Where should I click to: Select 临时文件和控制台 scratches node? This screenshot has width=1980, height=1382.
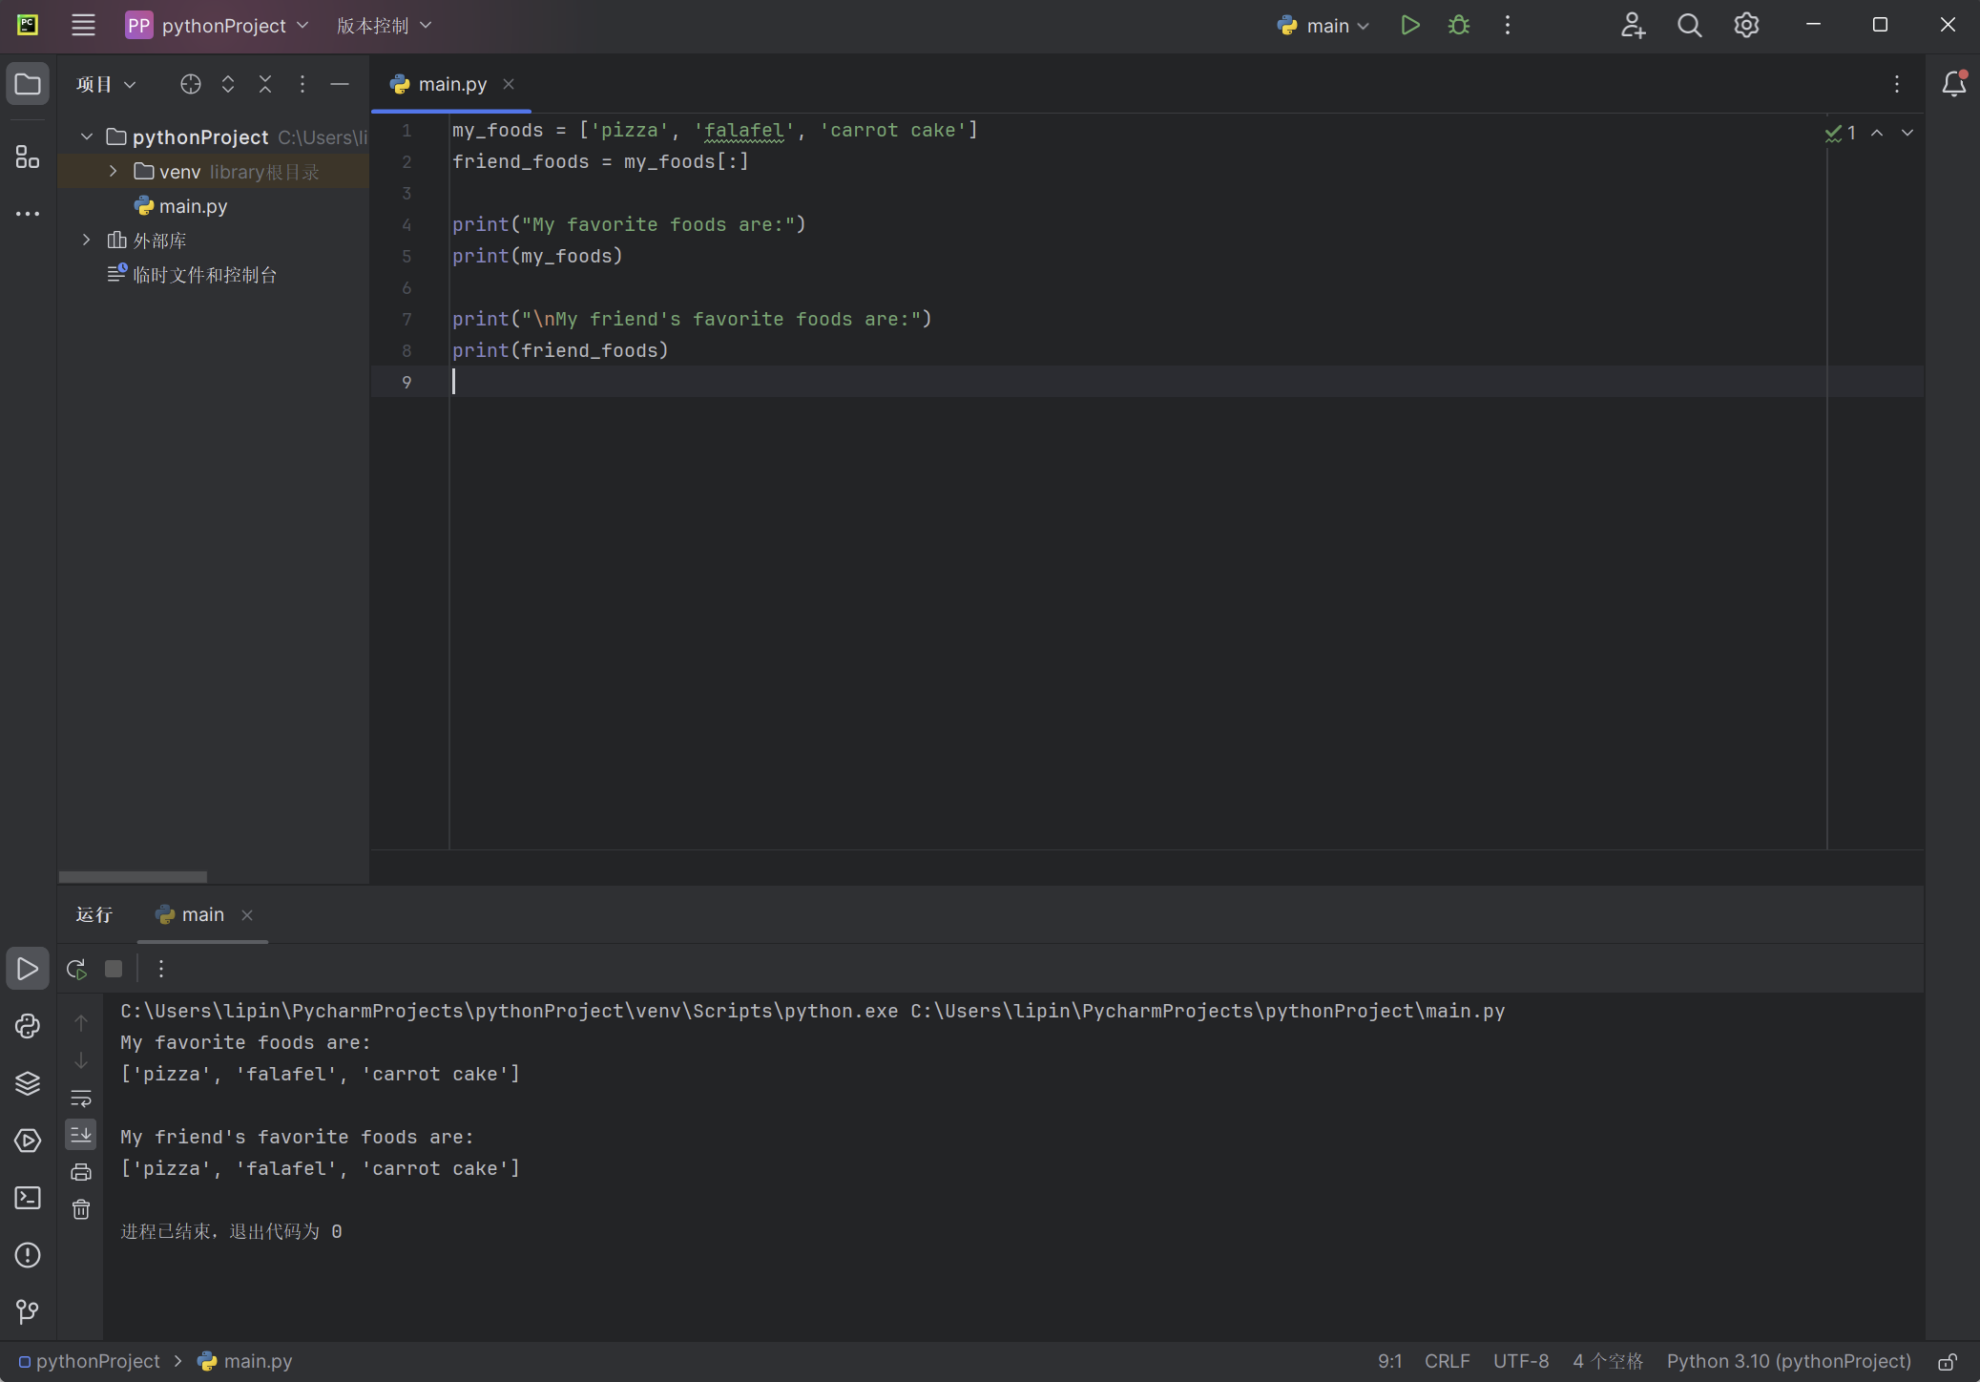click(x=204, y=275)
